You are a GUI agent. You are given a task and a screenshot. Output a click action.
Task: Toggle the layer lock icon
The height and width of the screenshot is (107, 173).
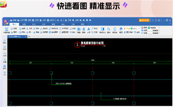click(129, 29)
